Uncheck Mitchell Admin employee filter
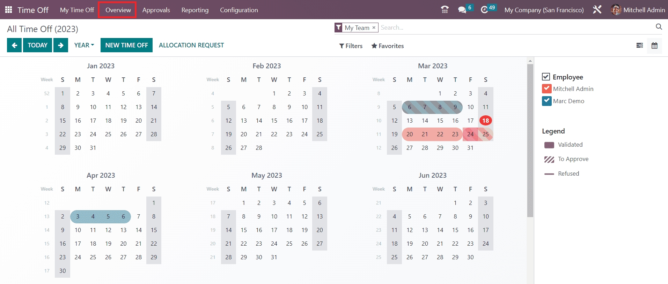Viewport: 668px width, 284px height. [x=546, y=89]
